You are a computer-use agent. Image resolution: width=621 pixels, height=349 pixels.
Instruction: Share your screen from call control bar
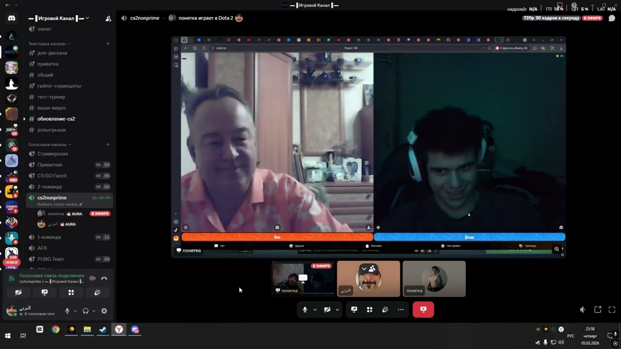(354, 310)
